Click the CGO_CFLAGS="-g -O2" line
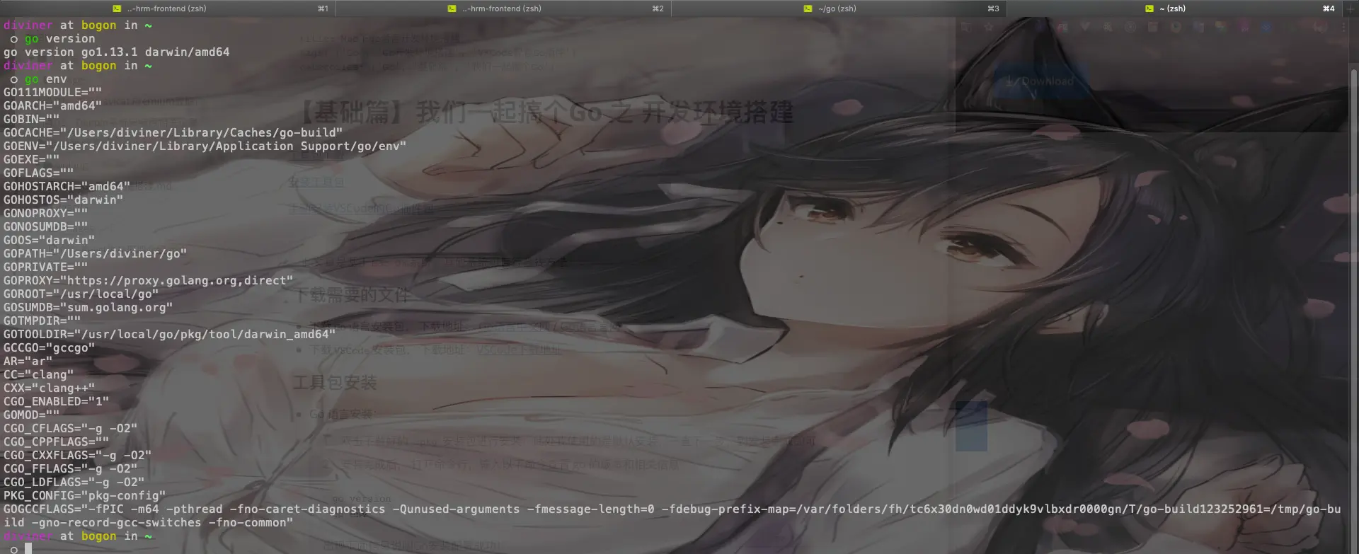1359x554 pixels. [x=70, y=429]
